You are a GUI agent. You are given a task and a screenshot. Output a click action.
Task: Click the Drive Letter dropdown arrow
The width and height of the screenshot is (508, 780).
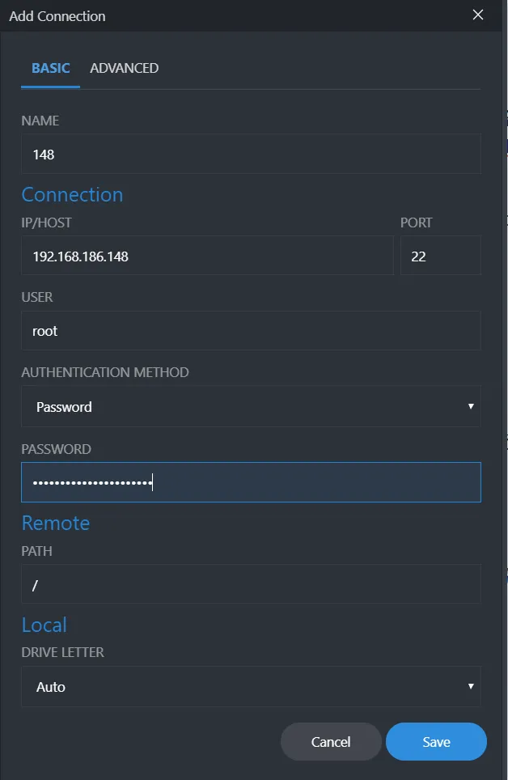pyautogui.click(x=471, y=686)
